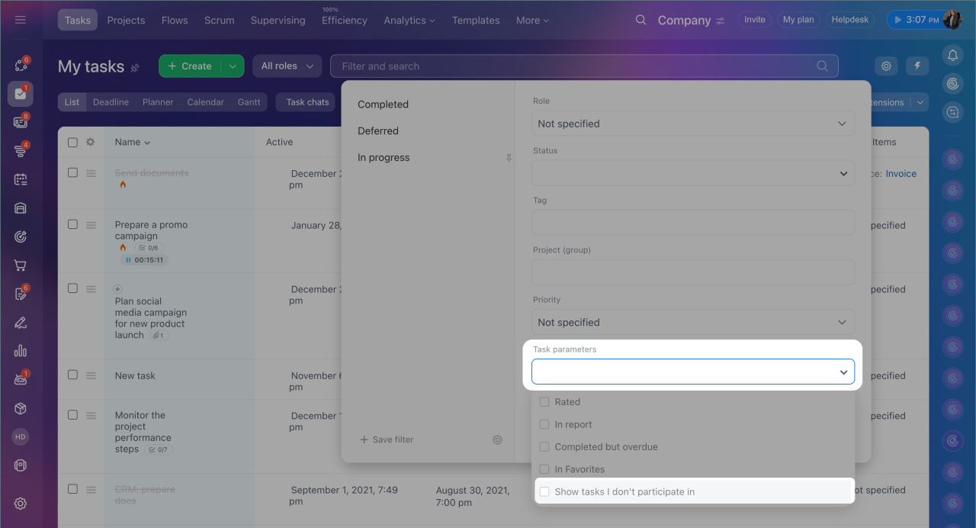Open the Projects menu item
Viewport: 976px width, 528px height.
pos(126,20)
